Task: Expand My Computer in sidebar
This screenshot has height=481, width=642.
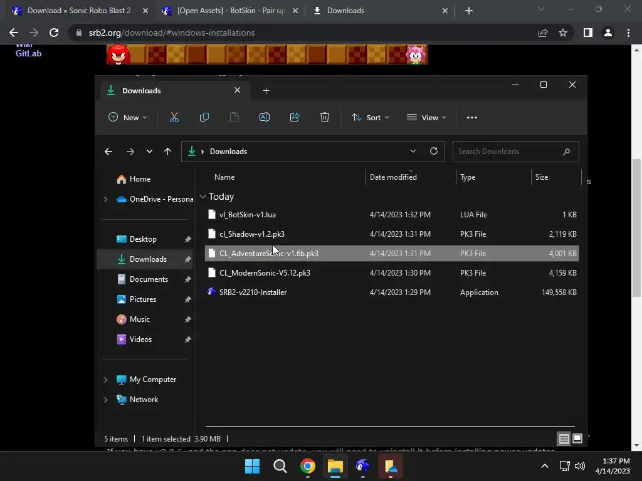Action: point(105,380)
